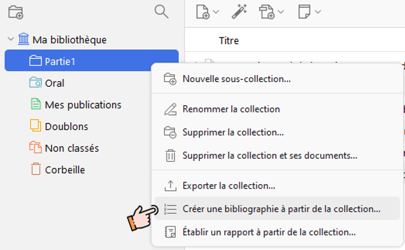
Task: Click the Partie1 folder icon
Action: click(36, 61)
